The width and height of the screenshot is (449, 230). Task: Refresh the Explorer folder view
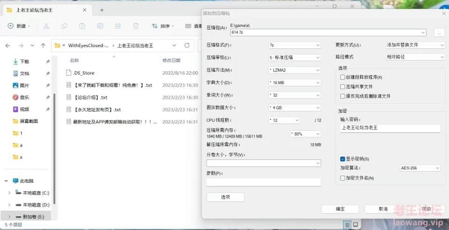(x=187, y=45)
